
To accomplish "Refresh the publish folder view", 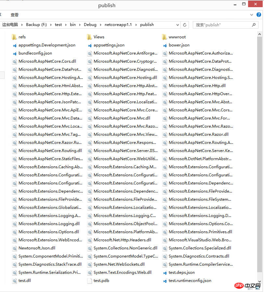I will pyautogui.click(x=185, y=25).
